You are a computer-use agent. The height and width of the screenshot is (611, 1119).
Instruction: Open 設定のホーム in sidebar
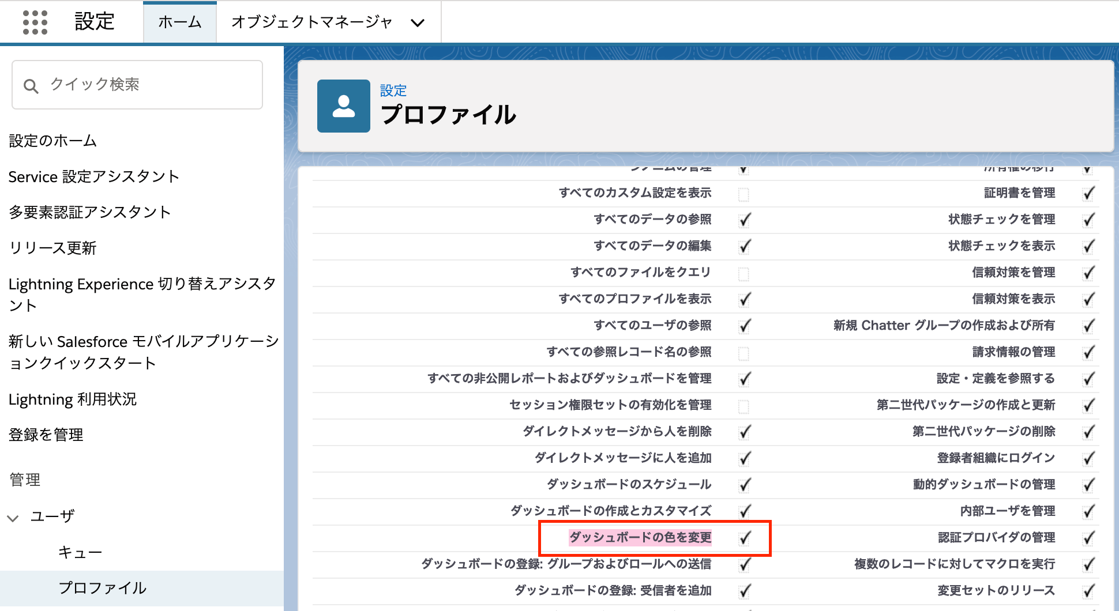[52, 141]
